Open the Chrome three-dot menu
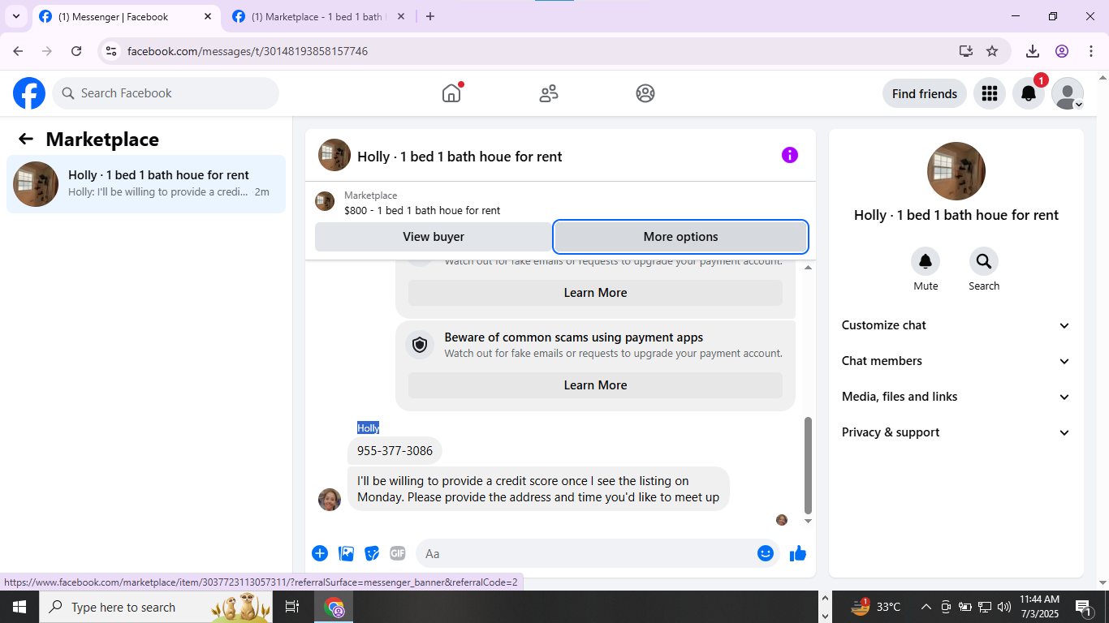Image resolution: width=1109 pixels, height=623 pixels. [x=1091, y=51]
